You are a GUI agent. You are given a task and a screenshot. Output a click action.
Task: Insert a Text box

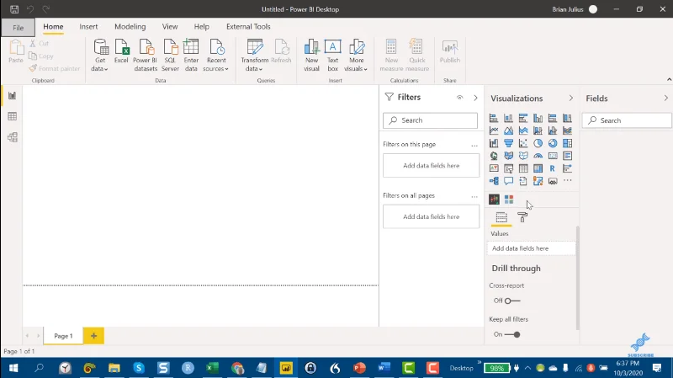pos(332,55)
